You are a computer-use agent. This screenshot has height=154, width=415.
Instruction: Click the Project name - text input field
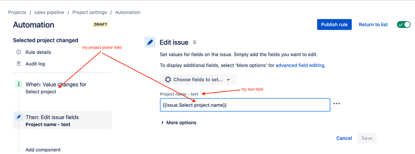(245, 105)
